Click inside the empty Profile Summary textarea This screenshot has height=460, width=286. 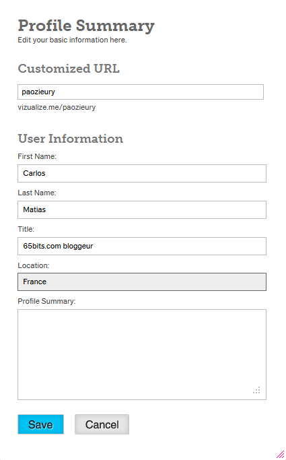tap(142, 354)
